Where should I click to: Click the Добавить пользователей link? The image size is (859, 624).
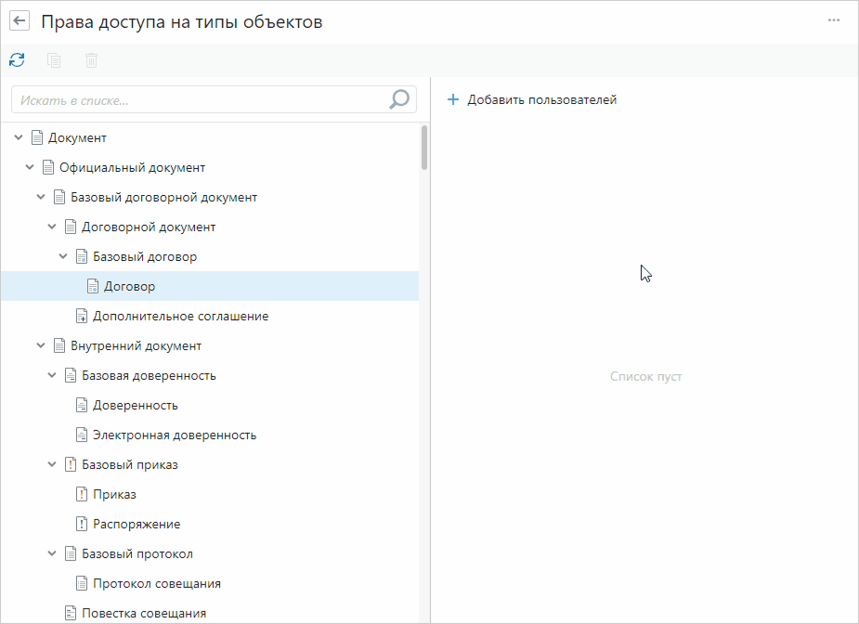click(x=541, y=99)
